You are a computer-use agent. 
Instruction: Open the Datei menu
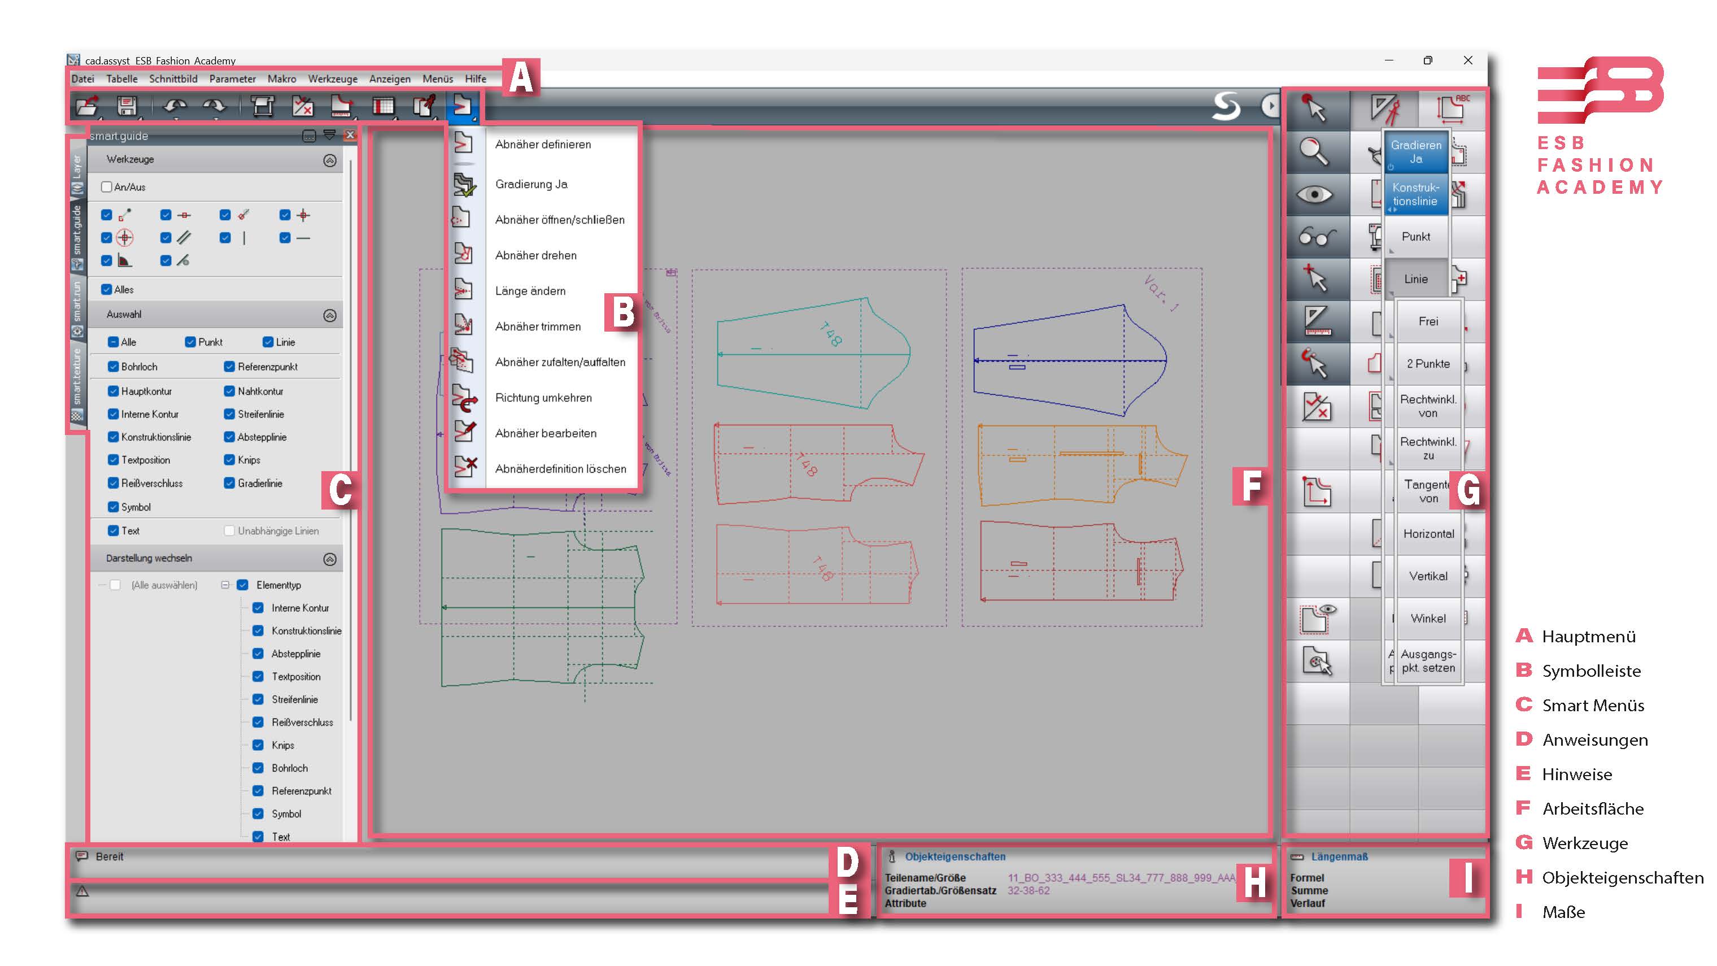pos(82,79)
